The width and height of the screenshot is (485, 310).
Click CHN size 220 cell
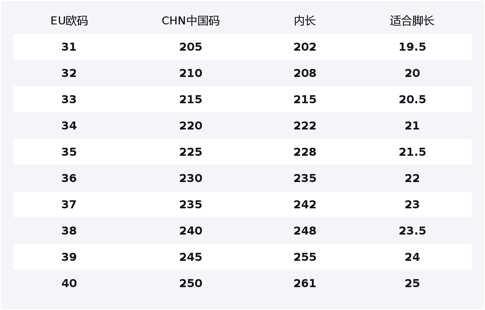pos(190,126)
